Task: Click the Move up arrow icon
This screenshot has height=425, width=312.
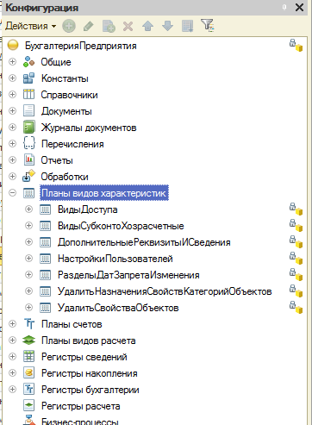Action: coord(147,26)
